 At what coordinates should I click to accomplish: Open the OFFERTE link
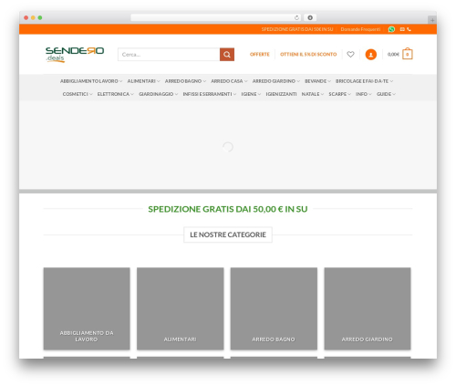(260, 55)
